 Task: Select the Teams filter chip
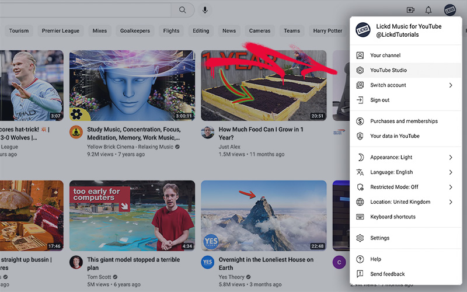[292, 31]
